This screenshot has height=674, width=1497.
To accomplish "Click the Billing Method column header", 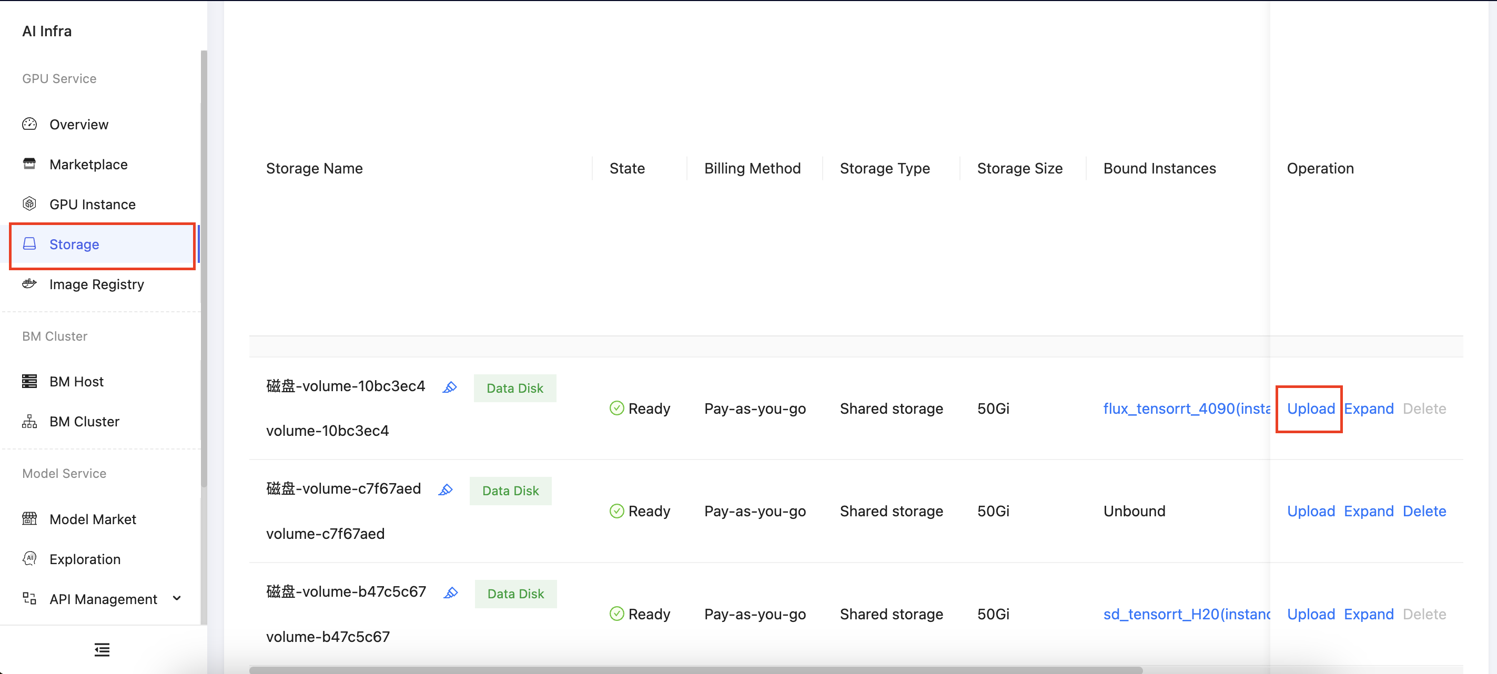I will 753,168.
